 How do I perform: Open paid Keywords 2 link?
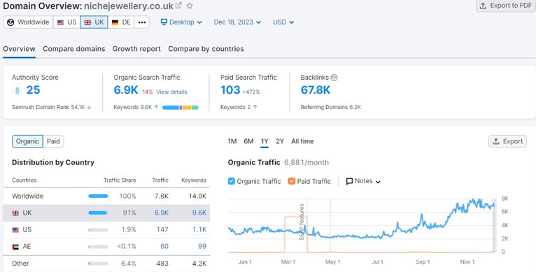[249, 107]
